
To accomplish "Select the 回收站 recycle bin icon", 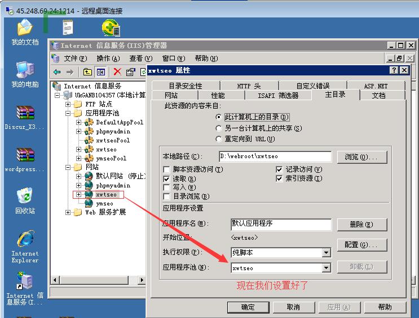I will pos(25,200).
